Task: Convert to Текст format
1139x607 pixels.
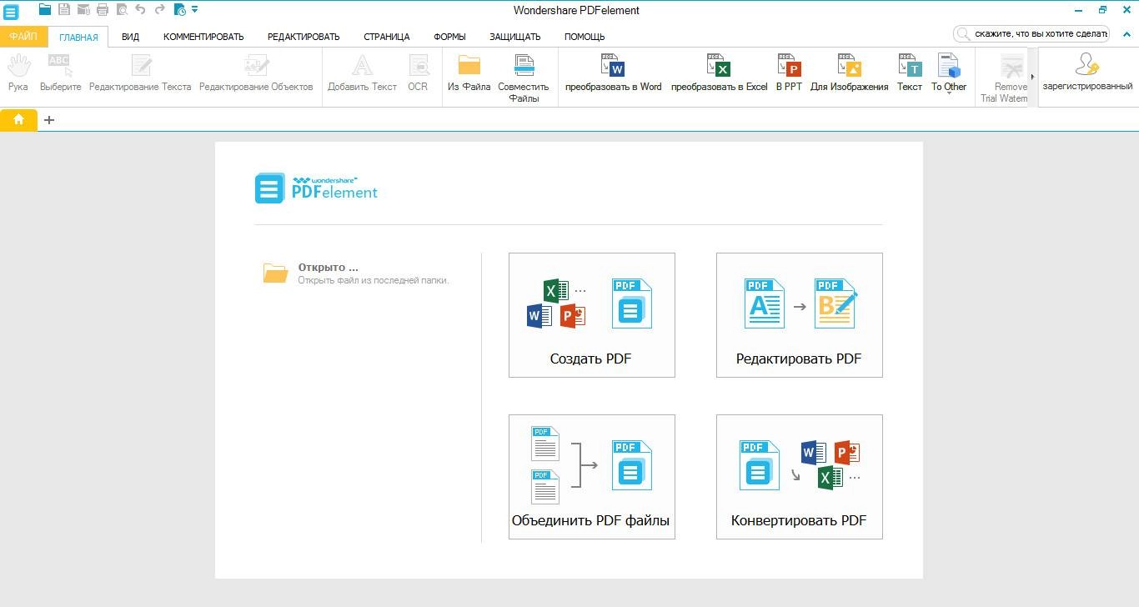Action: (x=910, y=73)
